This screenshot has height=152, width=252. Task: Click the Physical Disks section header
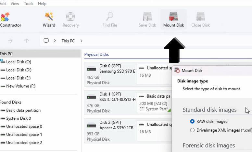coord(96,54)
